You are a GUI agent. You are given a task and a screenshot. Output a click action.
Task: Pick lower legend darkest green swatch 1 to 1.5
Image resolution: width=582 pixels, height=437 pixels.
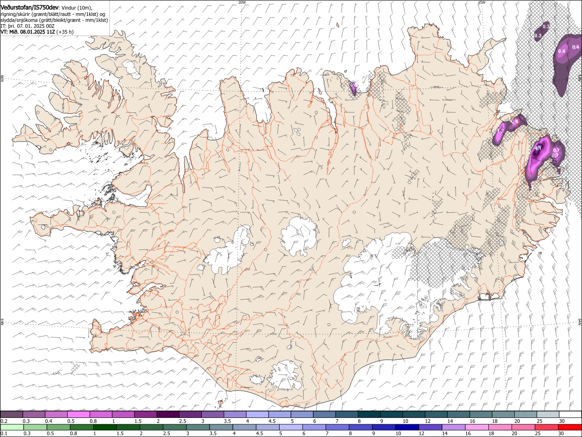coord(105,427)
